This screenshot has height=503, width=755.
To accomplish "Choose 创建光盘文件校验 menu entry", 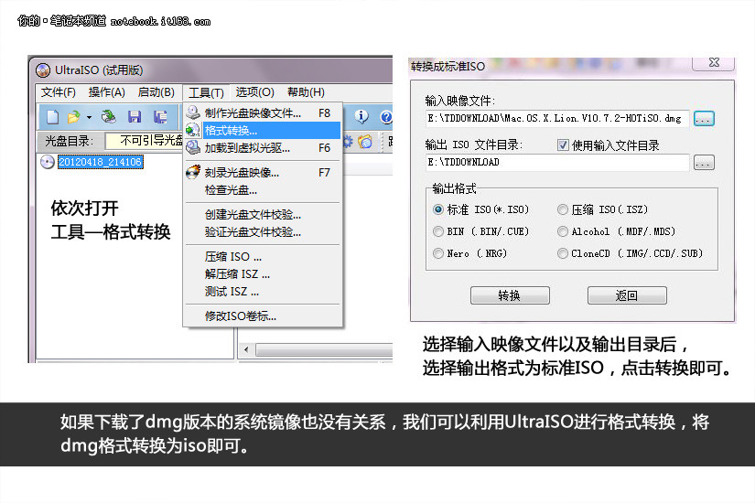I will click(x=263, y=214).
